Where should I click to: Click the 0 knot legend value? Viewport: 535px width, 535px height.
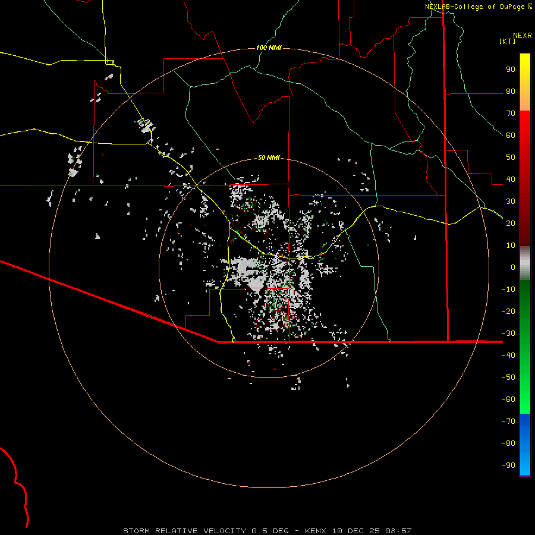click(x=513, y=267)
